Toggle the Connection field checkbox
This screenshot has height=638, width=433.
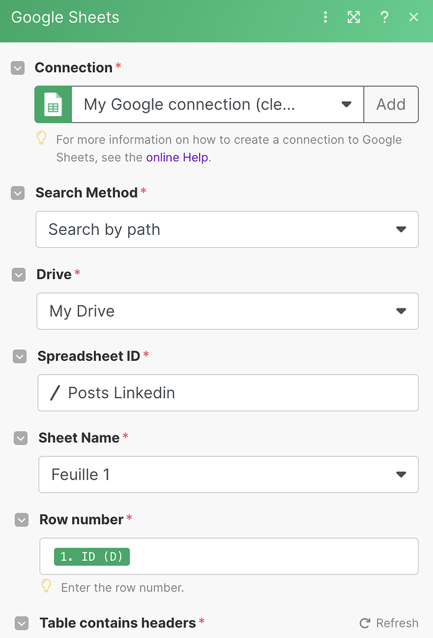pos(17,68)
